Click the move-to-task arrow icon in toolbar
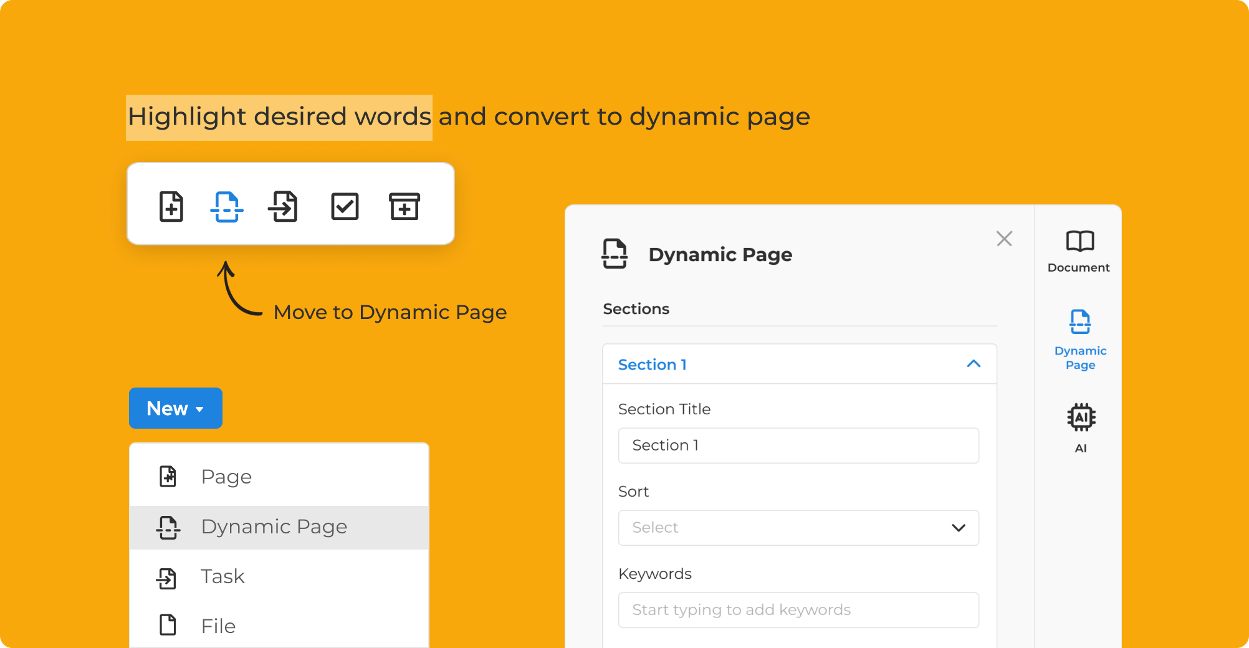Image resolution: width=1249 pixels, height=648 pixels. pyautogui.click(x=284, y=207)
